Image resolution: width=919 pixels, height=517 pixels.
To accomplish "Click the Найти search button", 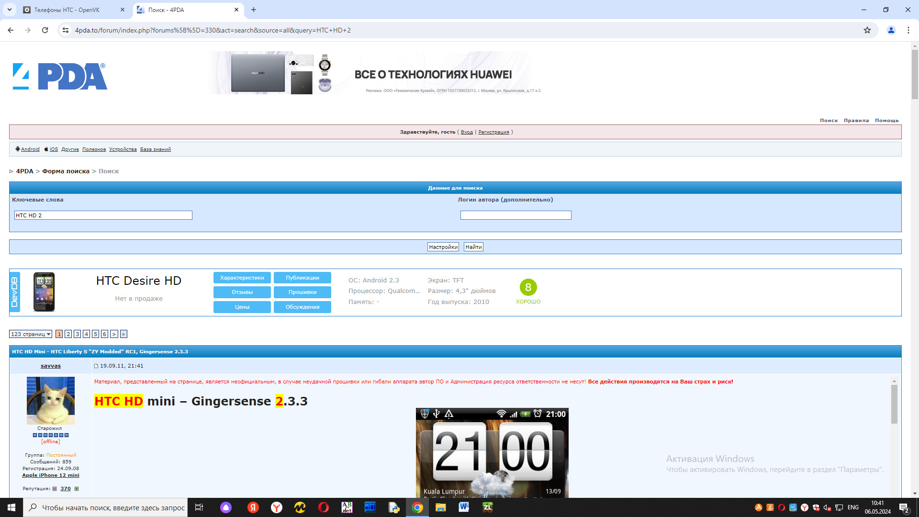I will click(473, 247).
